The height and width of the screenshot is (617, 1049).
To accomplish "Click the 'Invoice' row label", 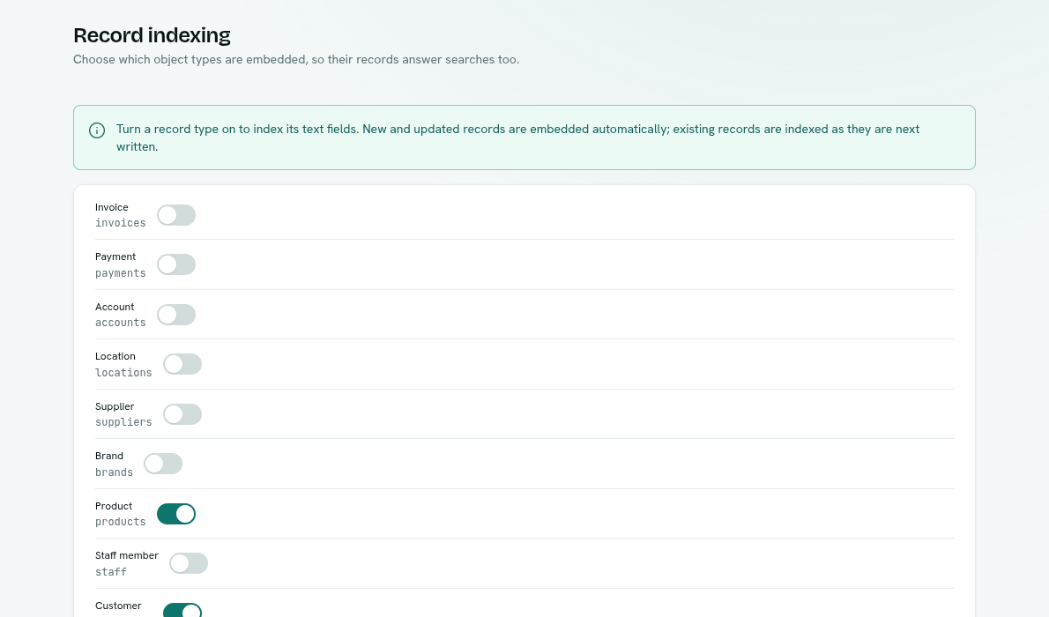I will point(112,207).
